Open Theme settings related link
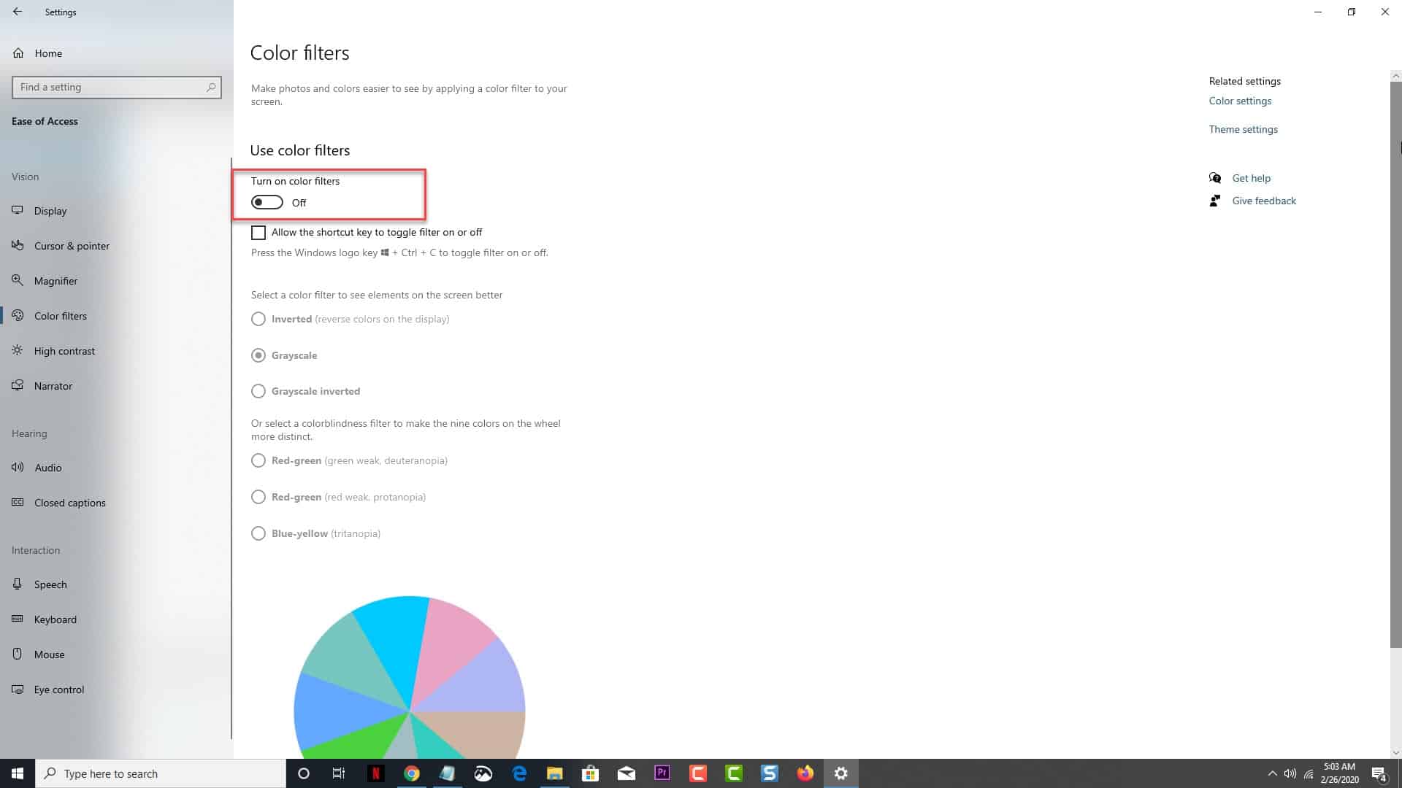 [1242, 129]
